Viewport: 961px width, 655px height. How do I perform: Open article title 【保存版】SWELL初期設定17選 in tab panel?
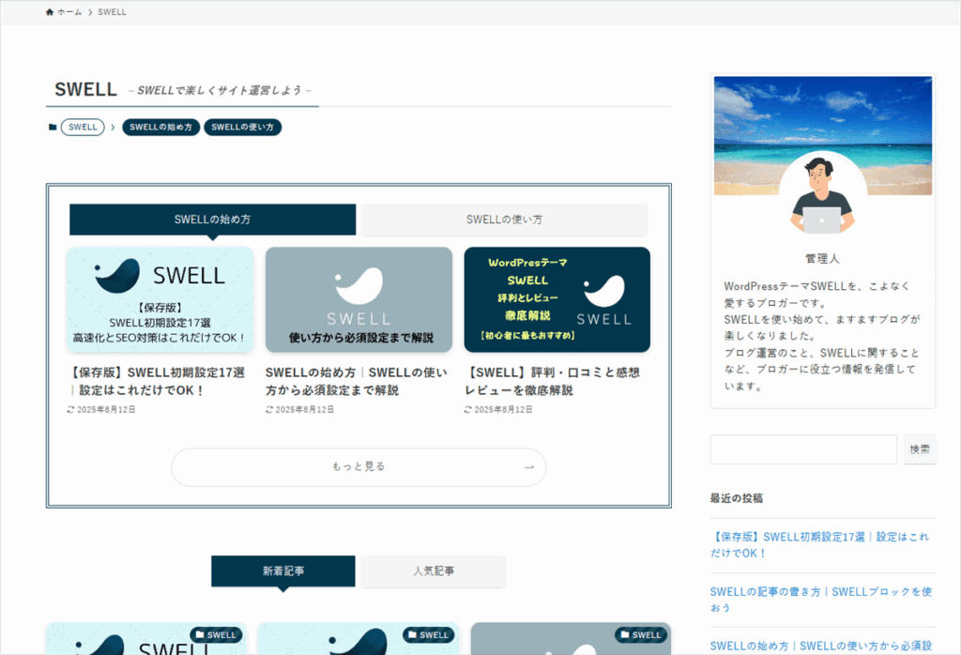(156, 381)
